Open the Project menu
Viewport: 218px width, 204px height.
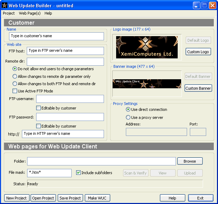click(x=9, y=13)
